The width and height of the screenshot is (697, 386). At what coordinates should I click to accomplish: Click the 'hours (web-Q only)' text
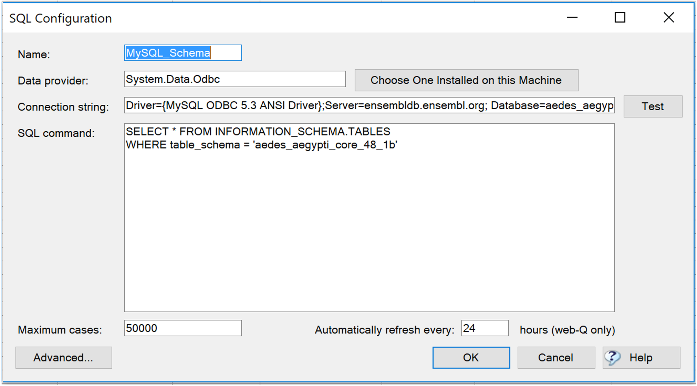click(567, 330)
